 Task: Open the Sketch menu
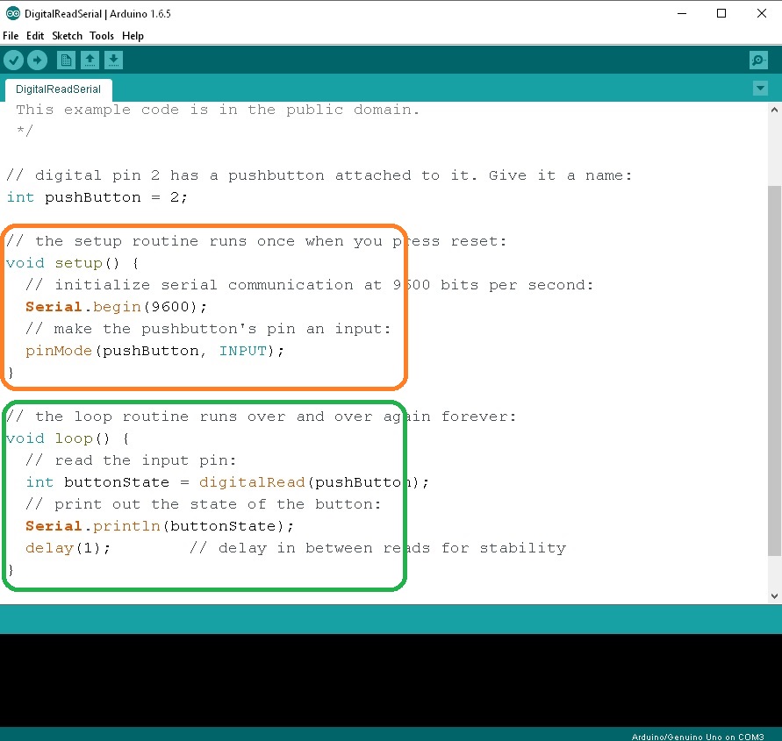click(x=67, y=36)
